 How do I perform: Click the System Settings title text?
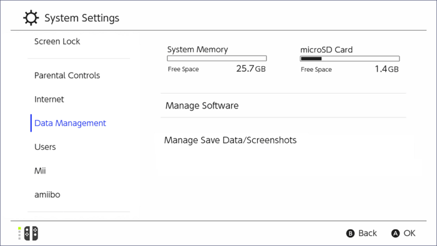[82, 18]
